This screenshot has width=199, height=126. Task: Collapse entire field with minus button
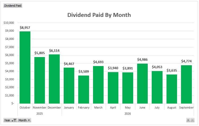[192, 120]
